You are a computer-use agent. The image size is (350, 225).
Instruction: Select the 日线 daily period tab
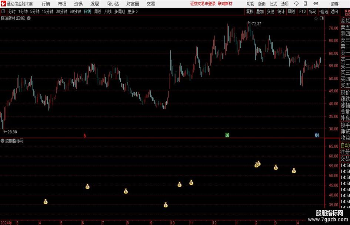pyautogui.click(x=87, y=11)
